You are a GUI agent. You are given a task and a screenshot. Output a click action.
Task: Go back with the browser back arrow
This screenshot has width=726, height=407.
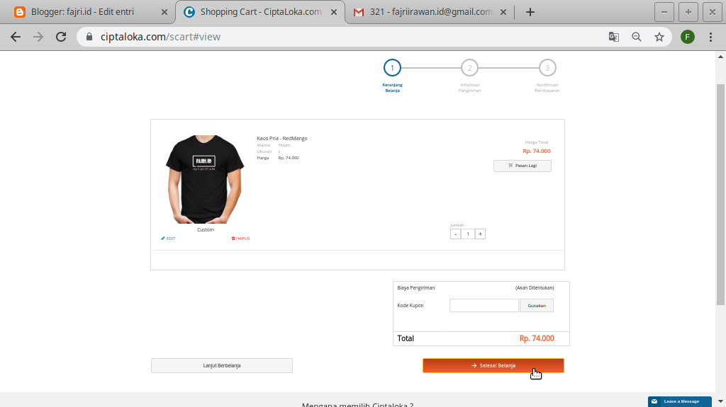point(16,37)
